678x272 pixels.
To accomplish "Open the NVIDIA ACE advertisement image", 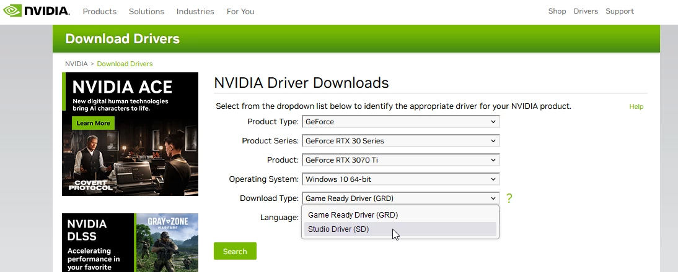I will point(130,134).
